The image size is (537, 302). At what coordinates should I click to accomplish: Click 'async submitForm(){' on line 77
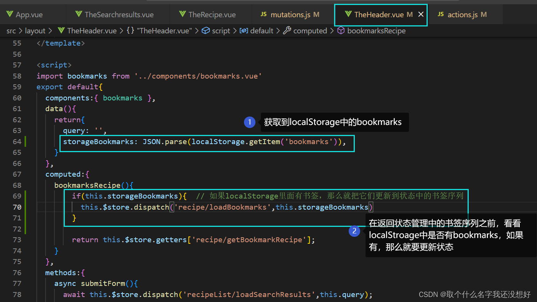pos(96,283)
